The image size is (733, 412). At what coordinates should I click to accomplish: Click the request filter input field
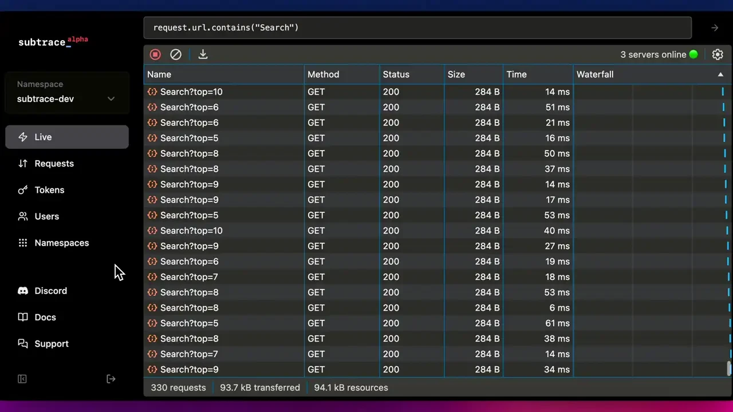(x=417, y=27)
